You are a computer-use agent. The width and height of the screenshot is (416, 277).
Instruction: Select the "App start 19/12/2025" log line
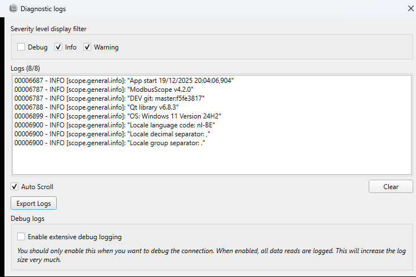click(x=124, y=81)
